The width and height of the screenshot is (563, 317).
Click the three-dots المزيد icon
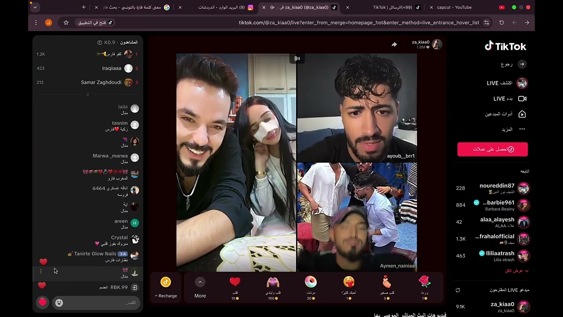522,129
